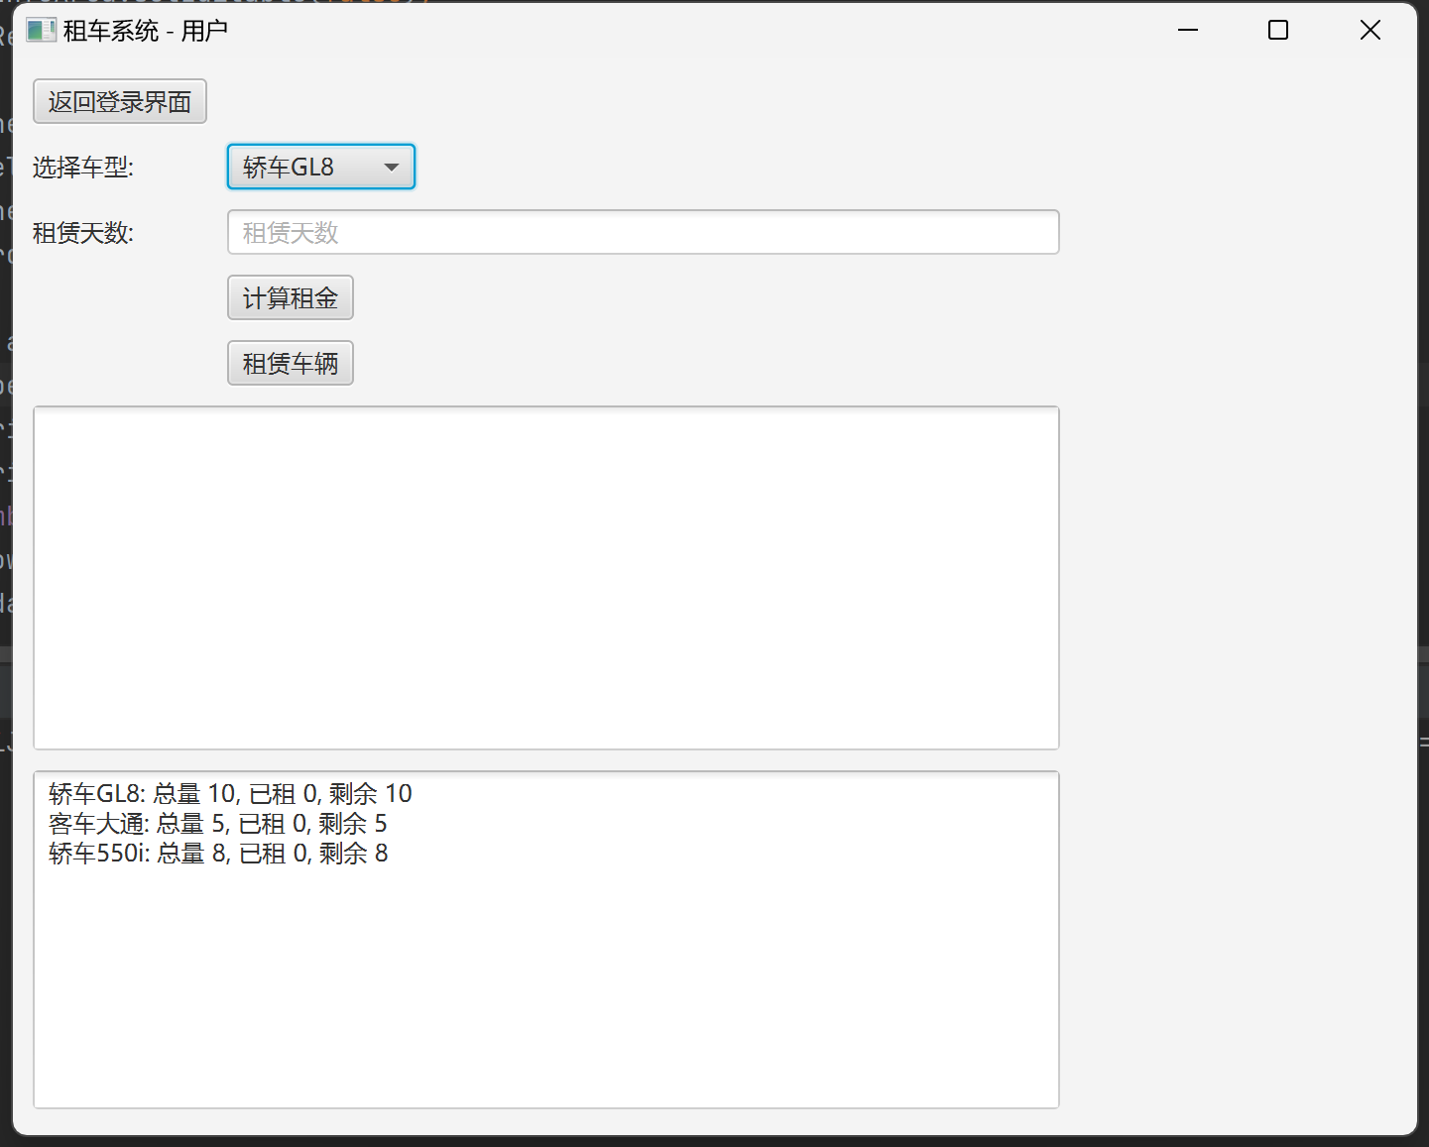This screenshot has width=1429, height=1147.
Task: Click the 租车系统 - 用户 window title
Action: tap(146, 31)
